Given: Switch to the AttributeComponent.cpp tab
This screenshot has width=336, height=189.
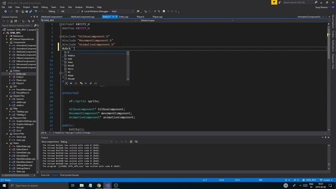Looking at the screenshot, I should [82, 17].
